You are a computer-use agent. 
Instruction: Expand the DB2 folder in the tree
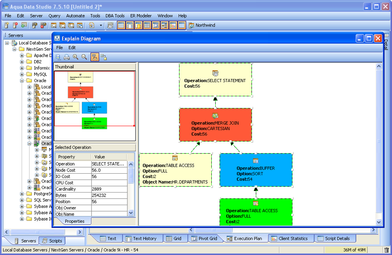point(22,62)
